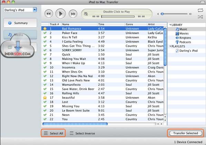The width and height of the screenshot is (206, 145).
Task: Click the green zoom window button
Action: [13, 2]
